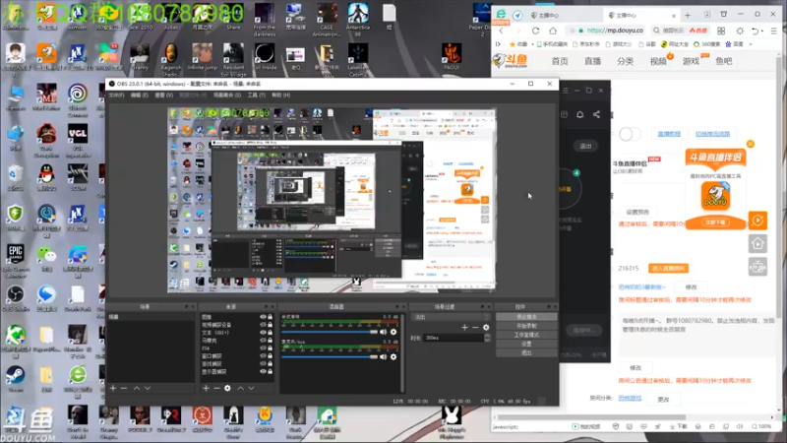
Task: Open source properties gear in Sources panel
Action: tap(228, 388)
